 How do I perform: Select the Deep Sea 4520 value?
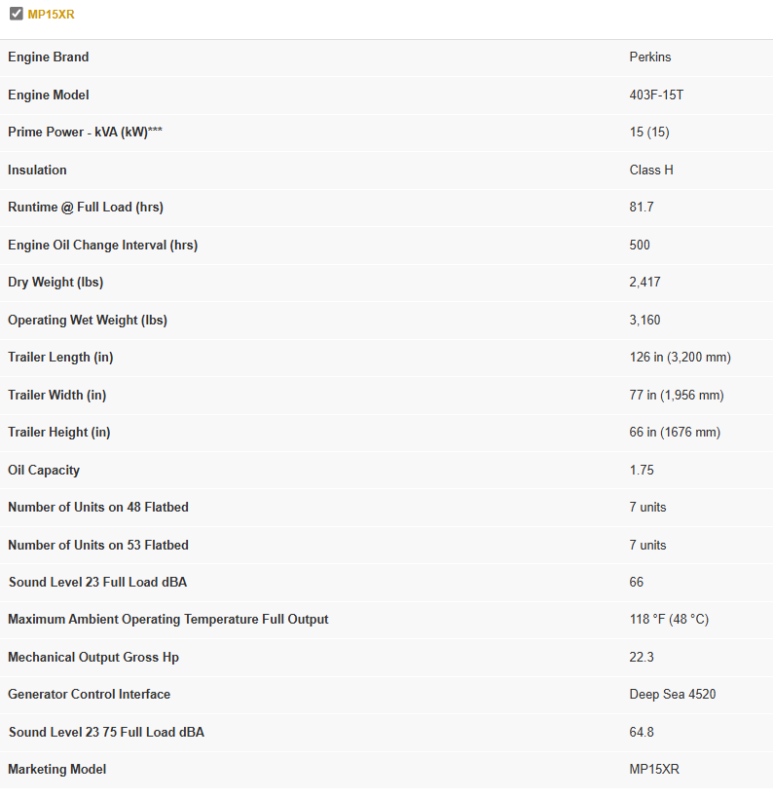click(672, 695)
